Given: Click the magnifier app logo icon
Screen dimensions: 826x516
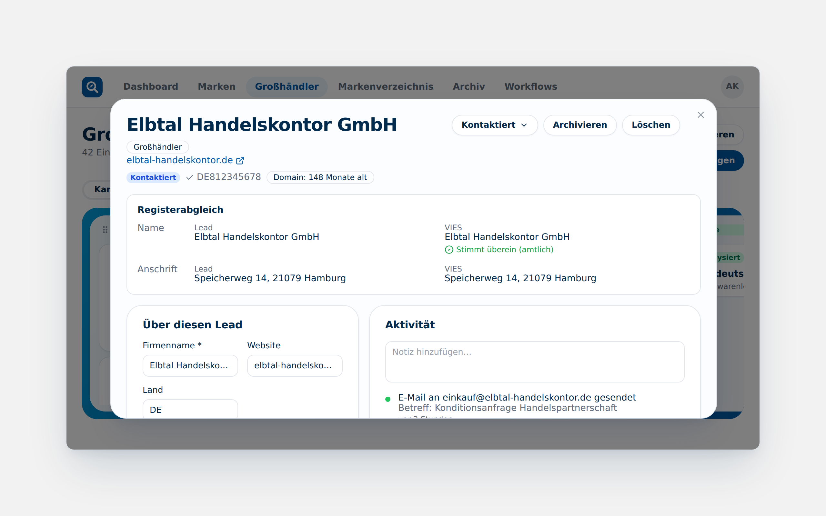Looking at the screenshot, I should 92,87.
